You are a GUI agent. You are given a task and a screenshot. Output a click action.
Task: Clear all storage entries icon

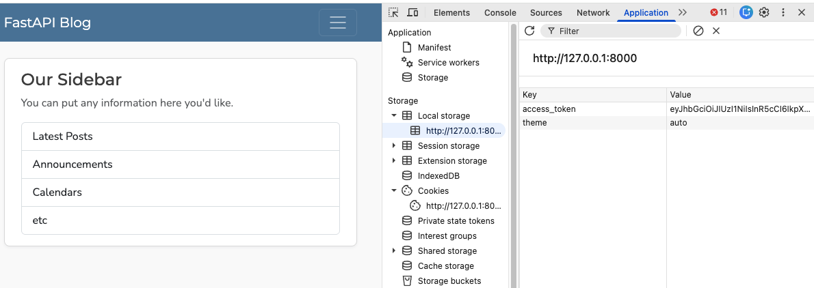tap(698, 31)
